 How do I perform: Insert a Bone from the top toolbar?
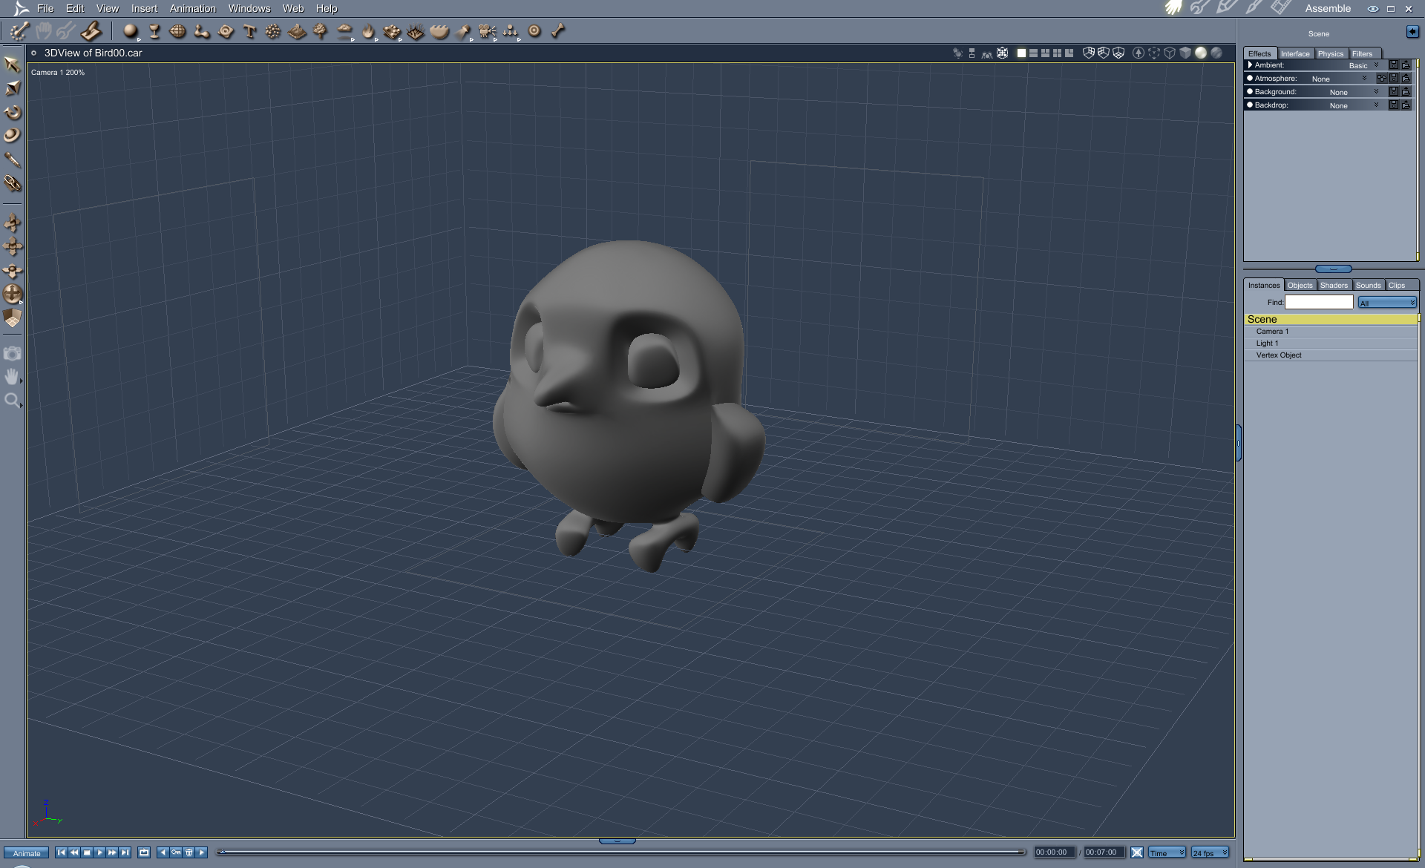pyautogui.click(x=557, y=31)
